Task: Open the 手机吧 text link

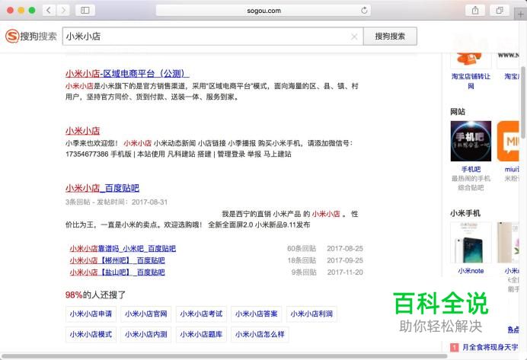Action: (471, 169)
